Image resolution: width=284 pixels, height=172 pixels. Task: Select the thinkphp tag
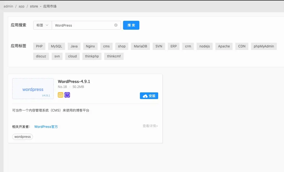[92, 56]
